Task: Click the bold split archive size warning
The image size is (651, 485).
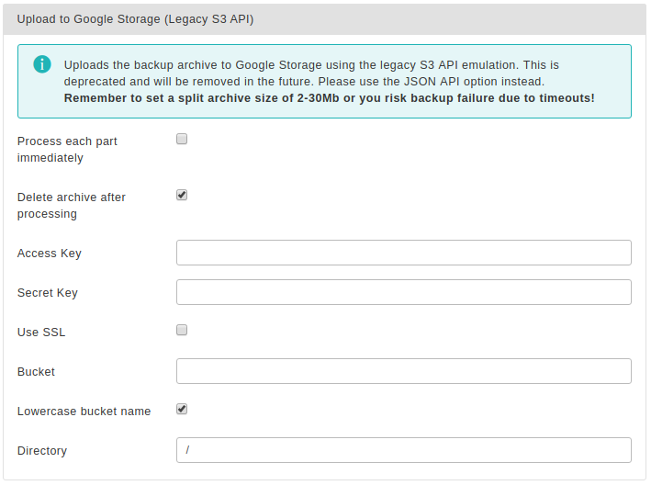Action: click(330, 98)
